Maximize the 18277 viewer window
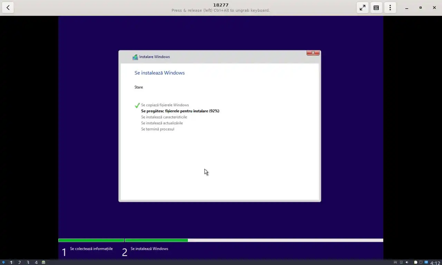442x265 pixels. tap(421, 8)
